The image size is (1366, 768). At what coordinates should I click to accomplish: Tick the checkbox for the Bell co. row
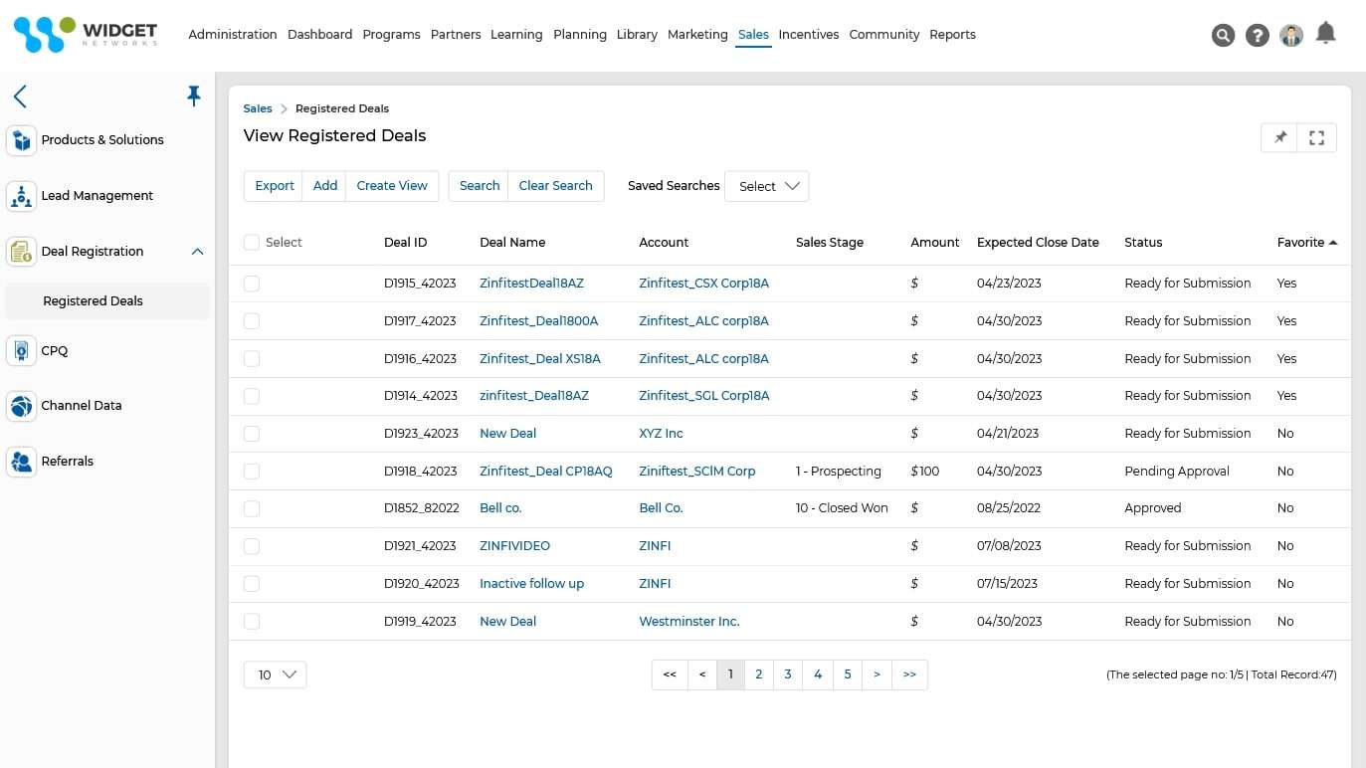pos(252,508)
